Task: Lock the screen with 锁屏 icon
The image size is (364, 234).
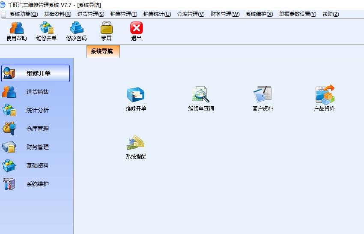Action: [106, 31]
